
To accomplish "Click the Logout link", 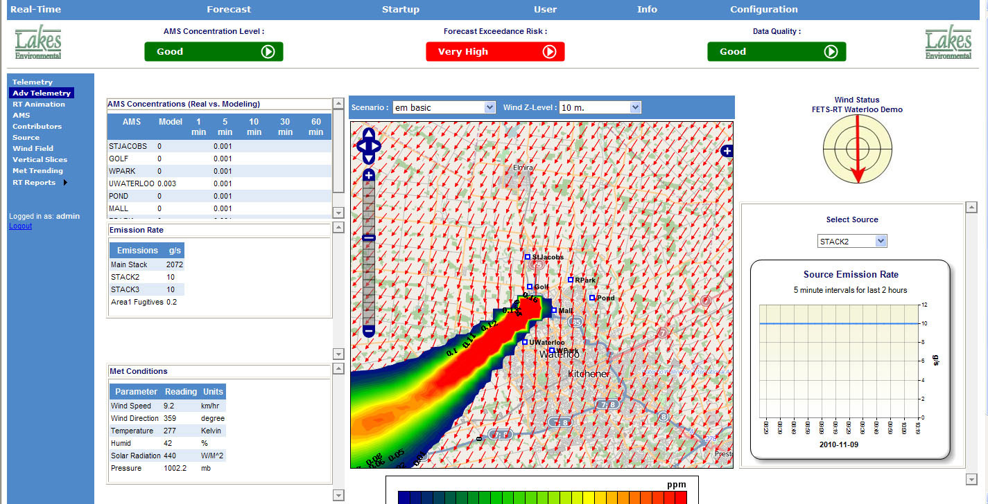I will tap(20, 226).
